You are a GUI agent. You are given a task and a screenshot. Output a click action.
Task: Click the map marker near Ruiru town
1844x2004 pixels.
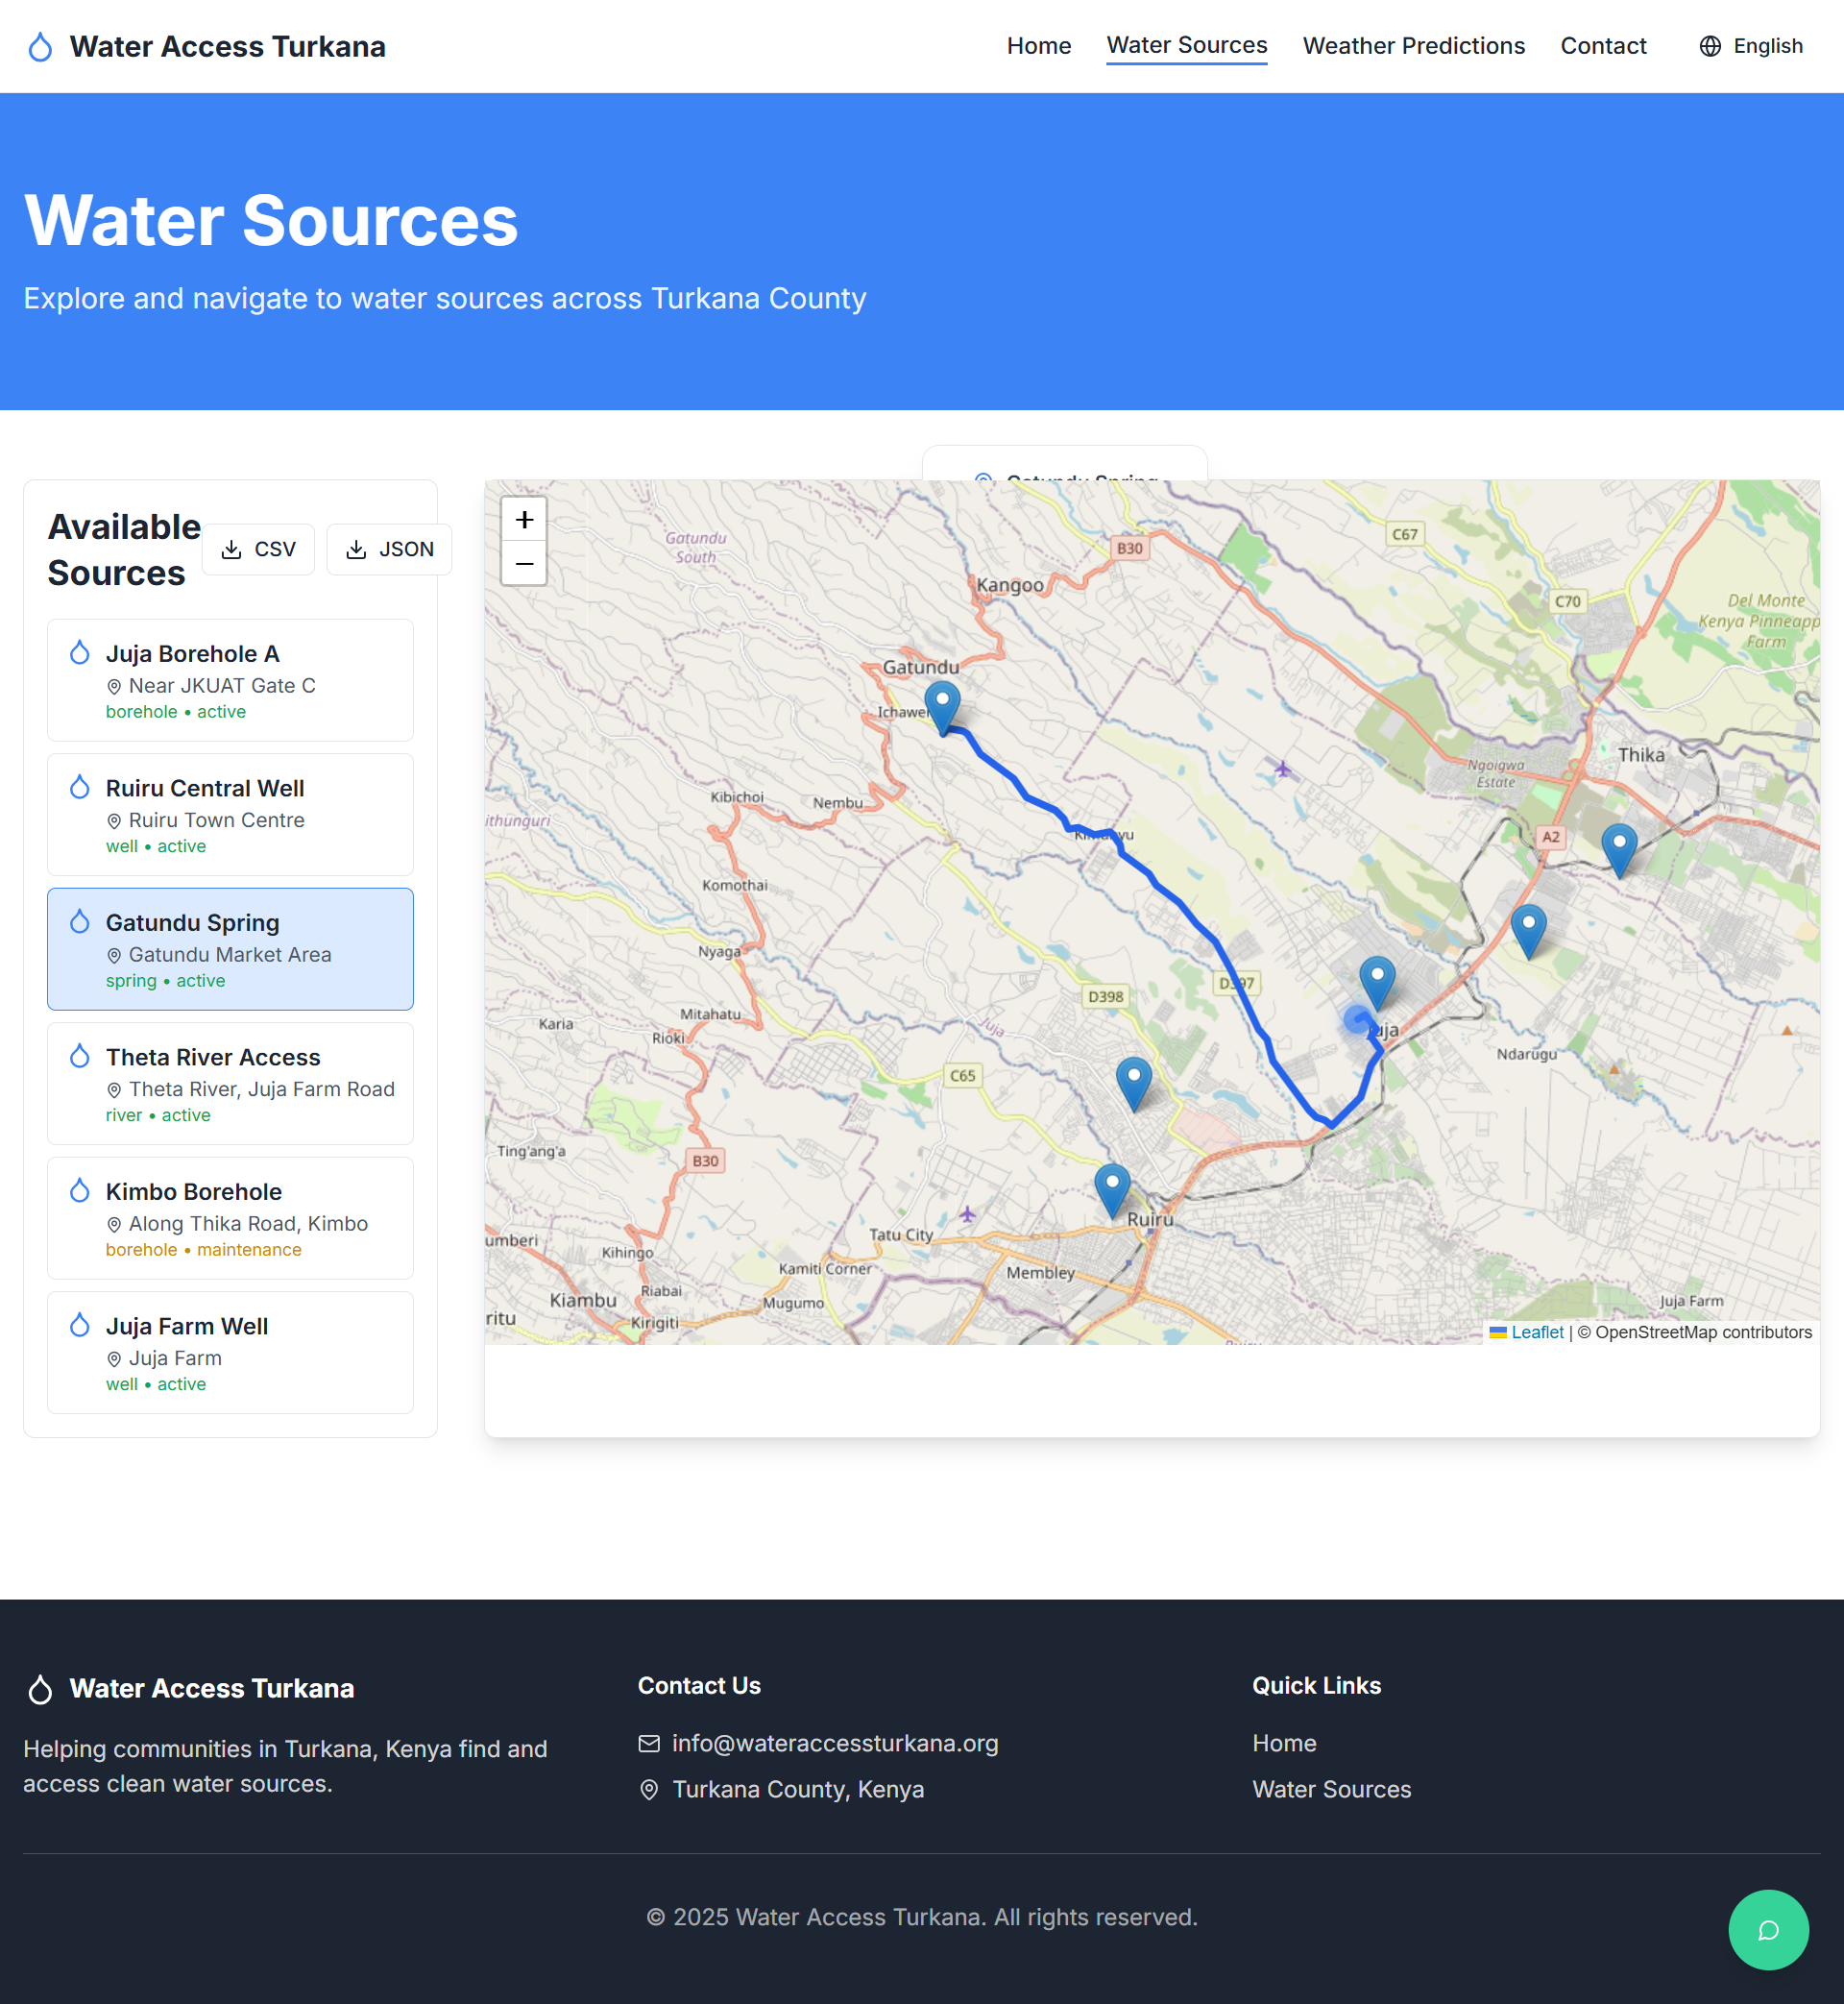tap(1111, 1187)
